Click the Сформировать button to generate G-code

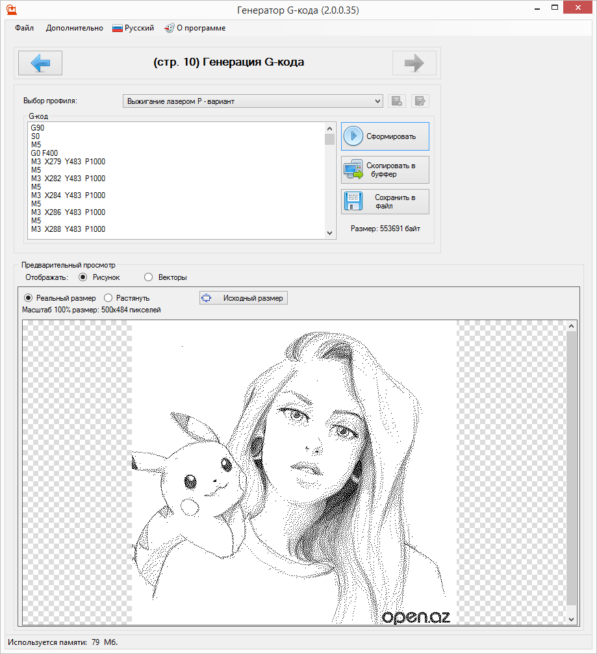(385, 136)
